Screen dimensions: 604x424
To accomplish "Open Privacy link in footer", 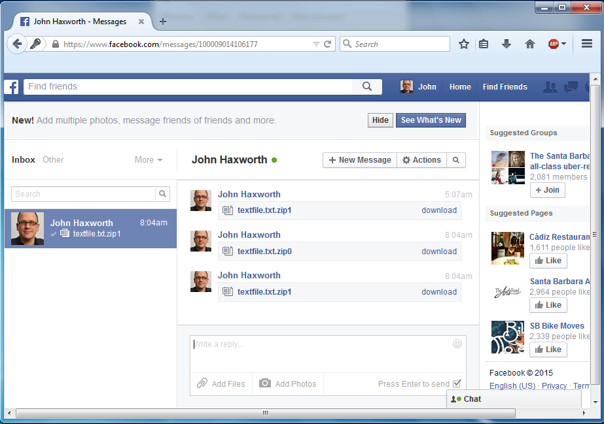I will [x=554, y=385].
